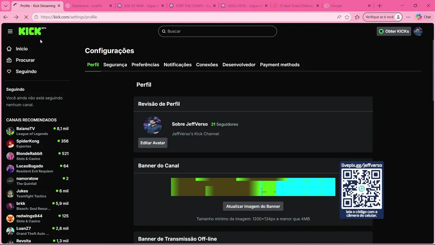The image size is (435, 245).
Task: Switch to LEVEL DEVIL browser tab
Action: click(244, 6)
